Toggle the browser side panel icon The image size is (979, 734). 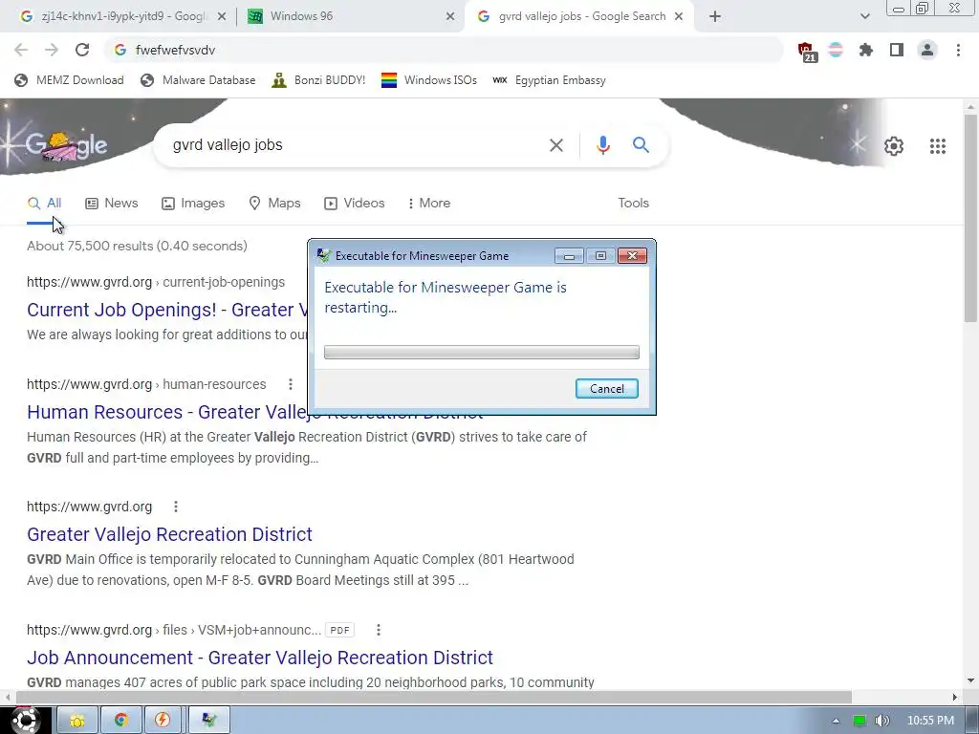[897, 50]
